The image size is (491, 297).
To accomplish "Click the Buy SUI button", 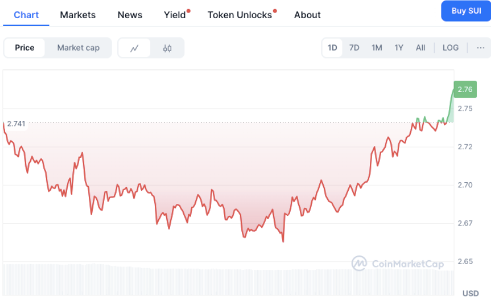I will pyautogui.click(x=466, y=11).
